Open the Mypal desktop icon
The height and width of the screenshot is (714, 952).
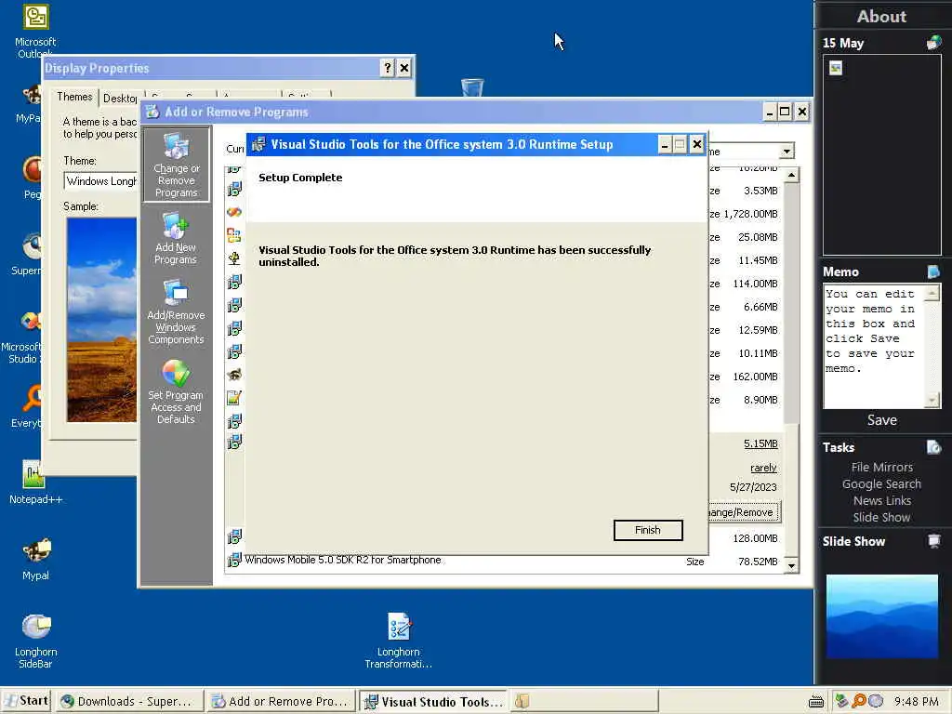point(35,559)
